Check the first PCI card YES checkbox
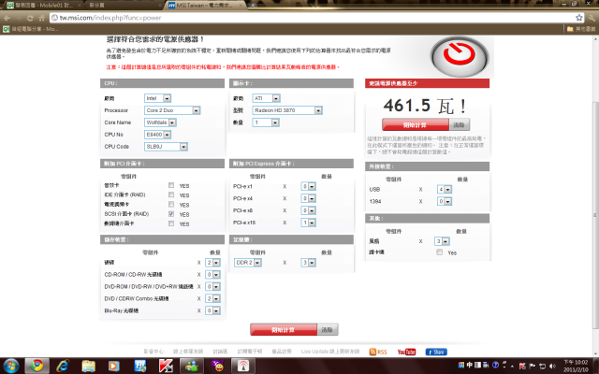This screenshot has width=599, height=374. (171, 185)
